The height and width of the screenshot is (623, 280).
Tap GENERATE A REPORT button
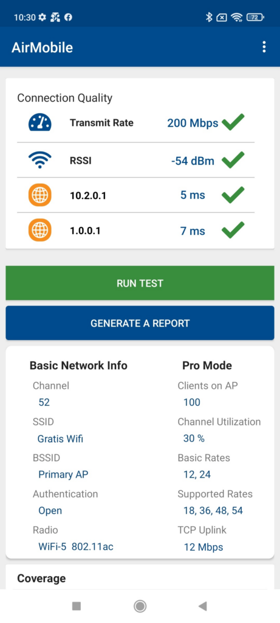click(x=140, y=323)
